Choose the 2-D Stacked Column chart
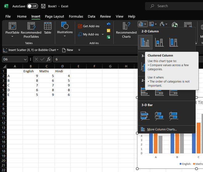 pos(159,42)
